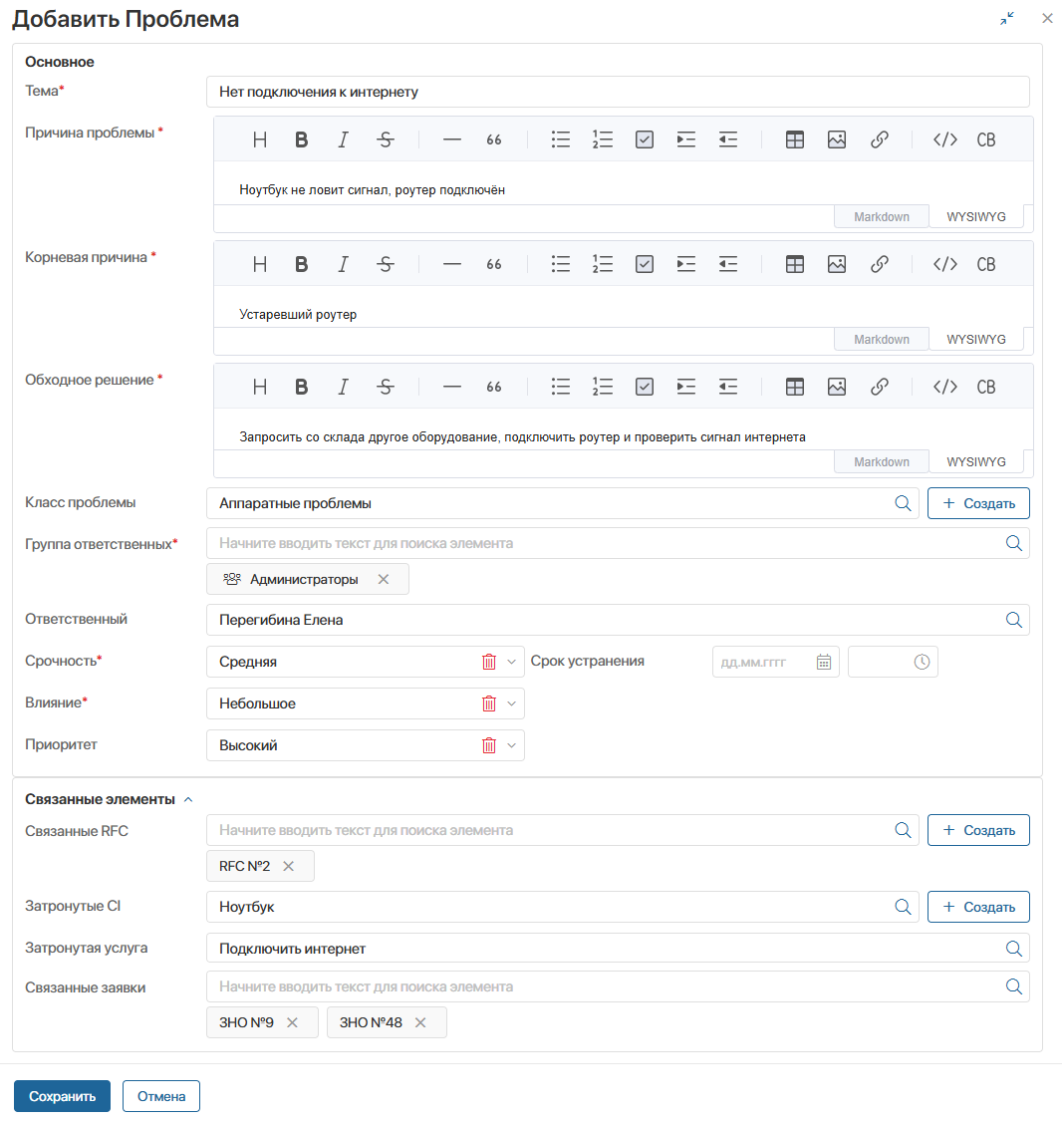1062x1121 pixels.
Task: Open the Приоритет dropdown
Action: pyautogui.click(x=512, y=745)
